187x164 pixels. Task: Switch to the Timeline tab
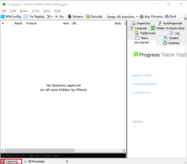click(171, 38)
